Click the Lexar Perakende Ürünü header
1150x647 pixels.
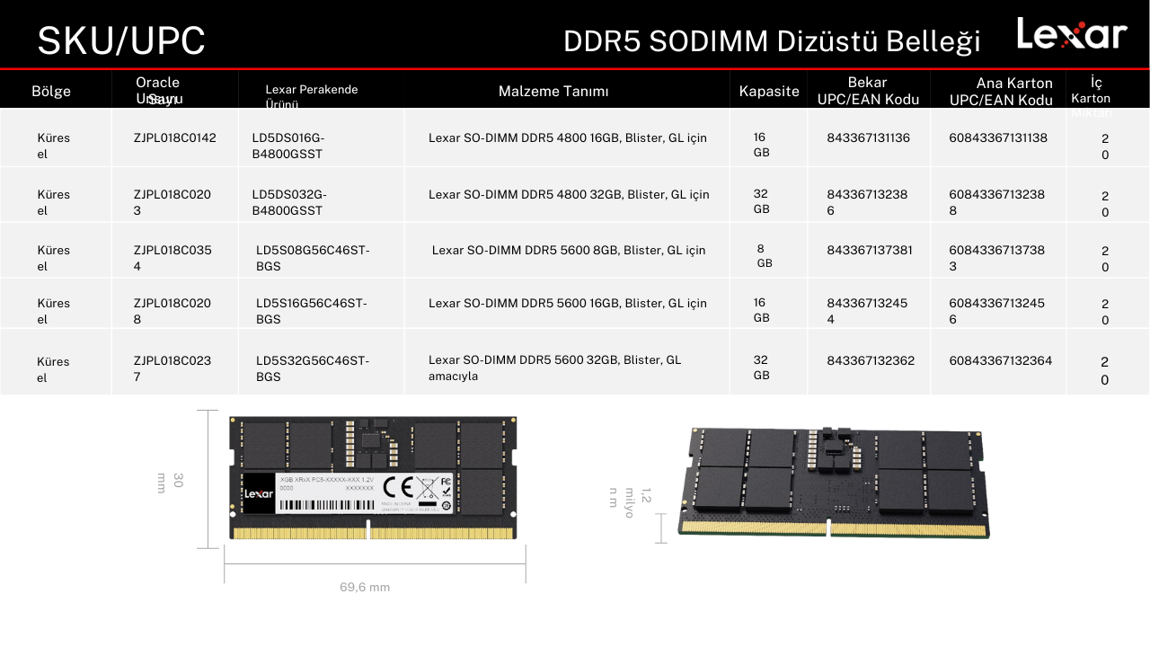pos(312,97)
